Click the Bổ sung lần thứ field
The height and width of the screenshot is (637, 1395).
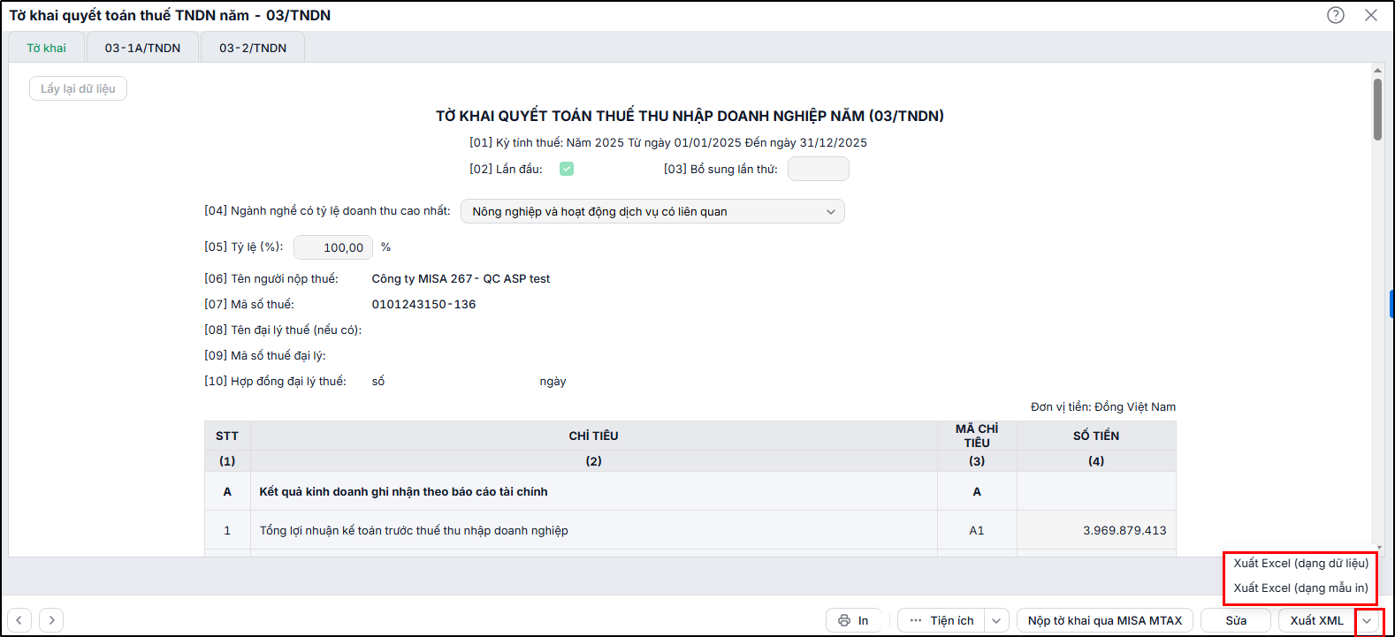(x=819, y=169)
